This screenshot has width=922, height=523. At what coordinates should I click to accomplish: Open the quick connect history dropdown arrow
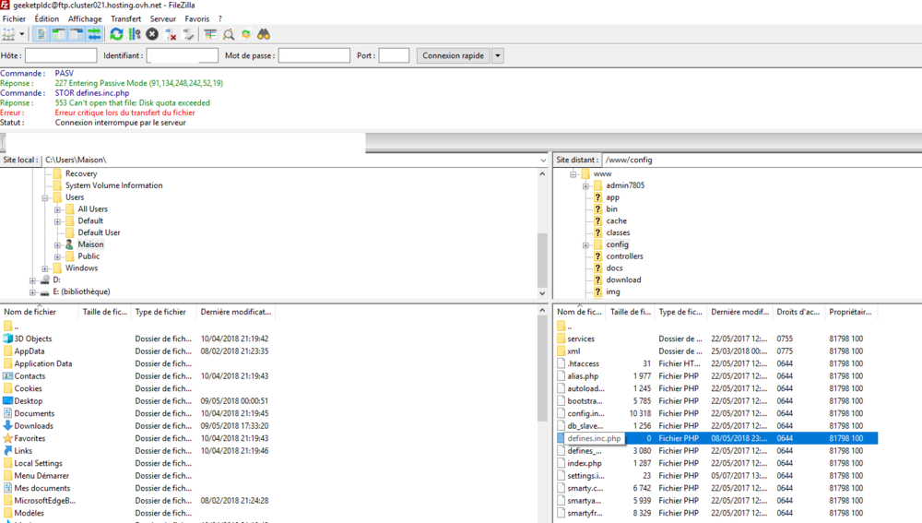498,55
